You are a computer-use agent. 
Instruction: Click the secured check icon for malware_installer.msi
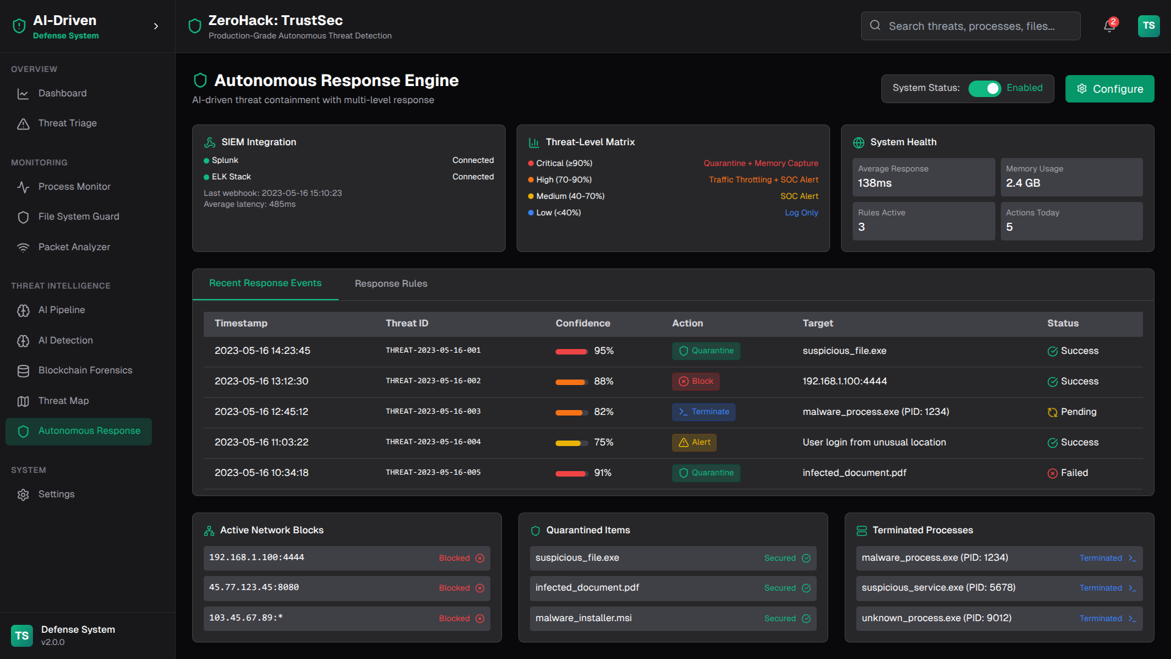[x=806, y=619]
